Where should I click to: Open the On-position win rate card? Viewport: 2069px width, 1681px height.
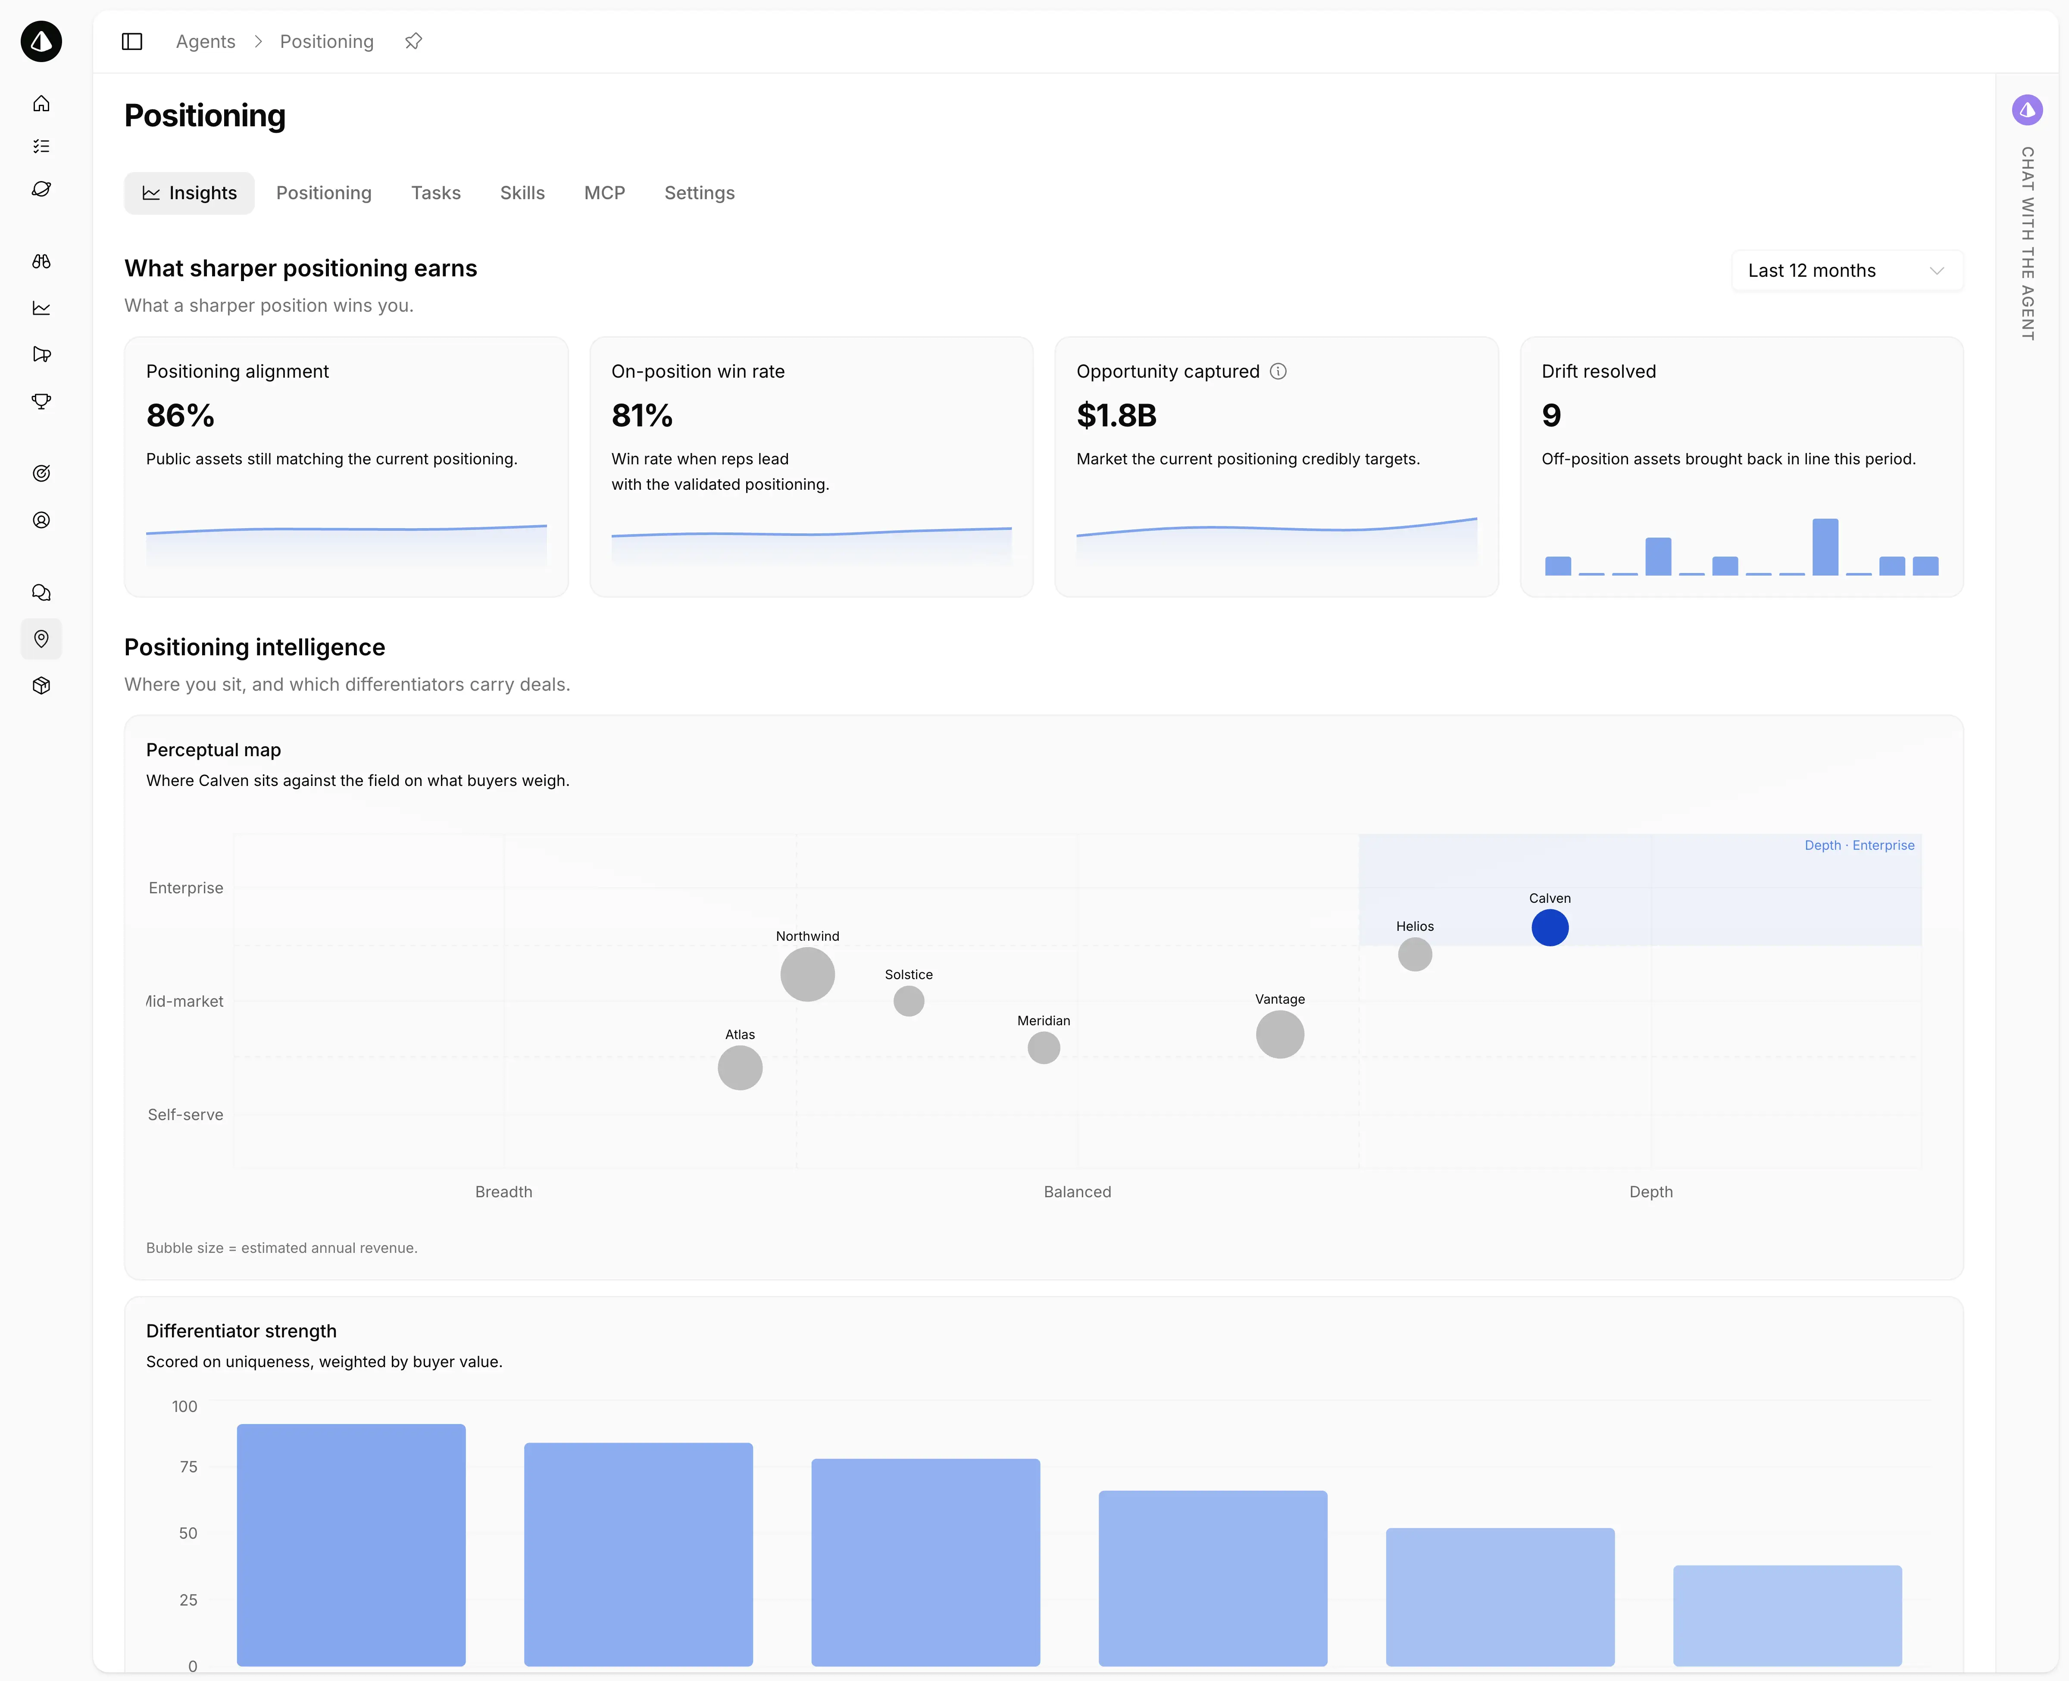[811, 467]
